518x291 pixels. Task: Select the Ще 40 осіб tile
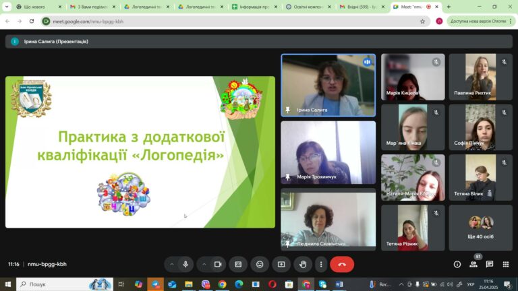click(x=480, y=228)
